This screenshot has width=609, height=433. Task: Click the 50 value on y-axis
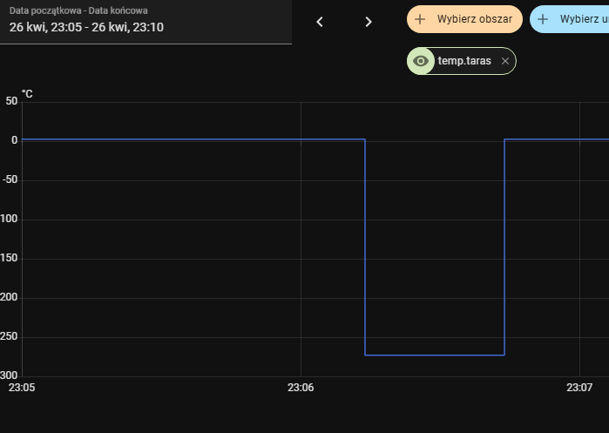11,101
